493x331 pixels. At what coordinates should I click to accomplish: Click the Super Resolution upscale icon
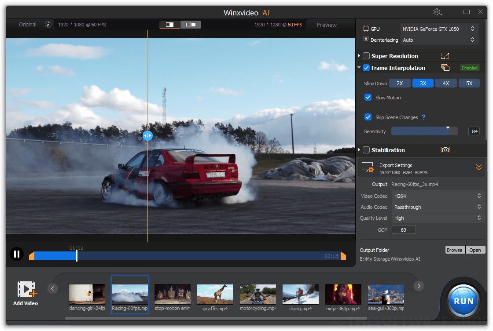(x=445, y=56)
